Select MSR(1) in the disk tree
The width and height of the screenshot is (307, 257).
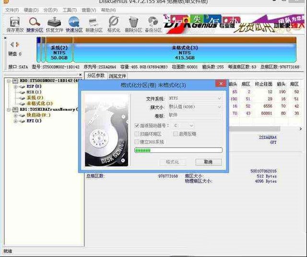tap(34, 92)
